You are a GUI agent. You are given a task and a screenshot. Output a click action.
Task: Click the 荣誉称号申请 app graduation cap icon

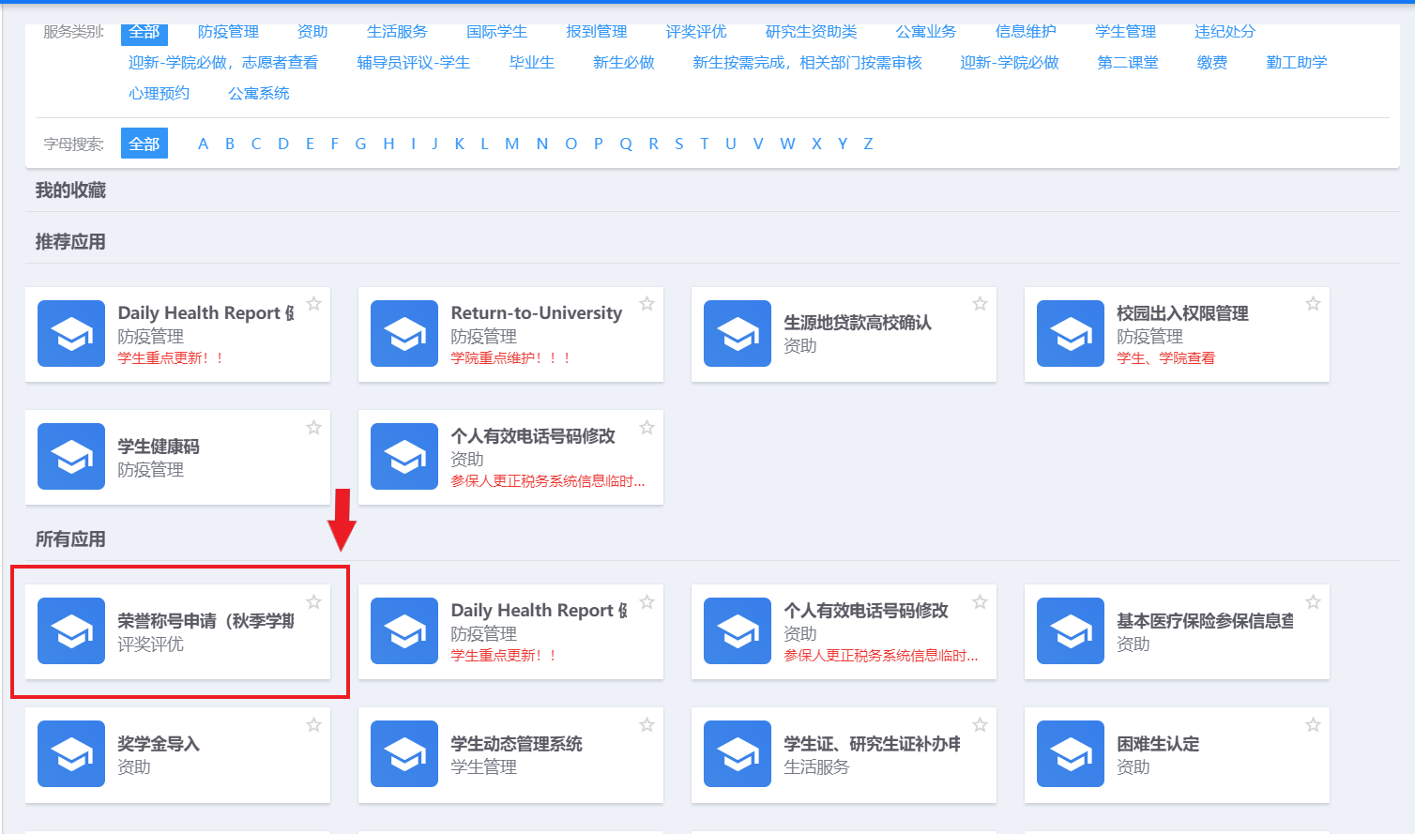pyautogui.click(x=71, y=631)
